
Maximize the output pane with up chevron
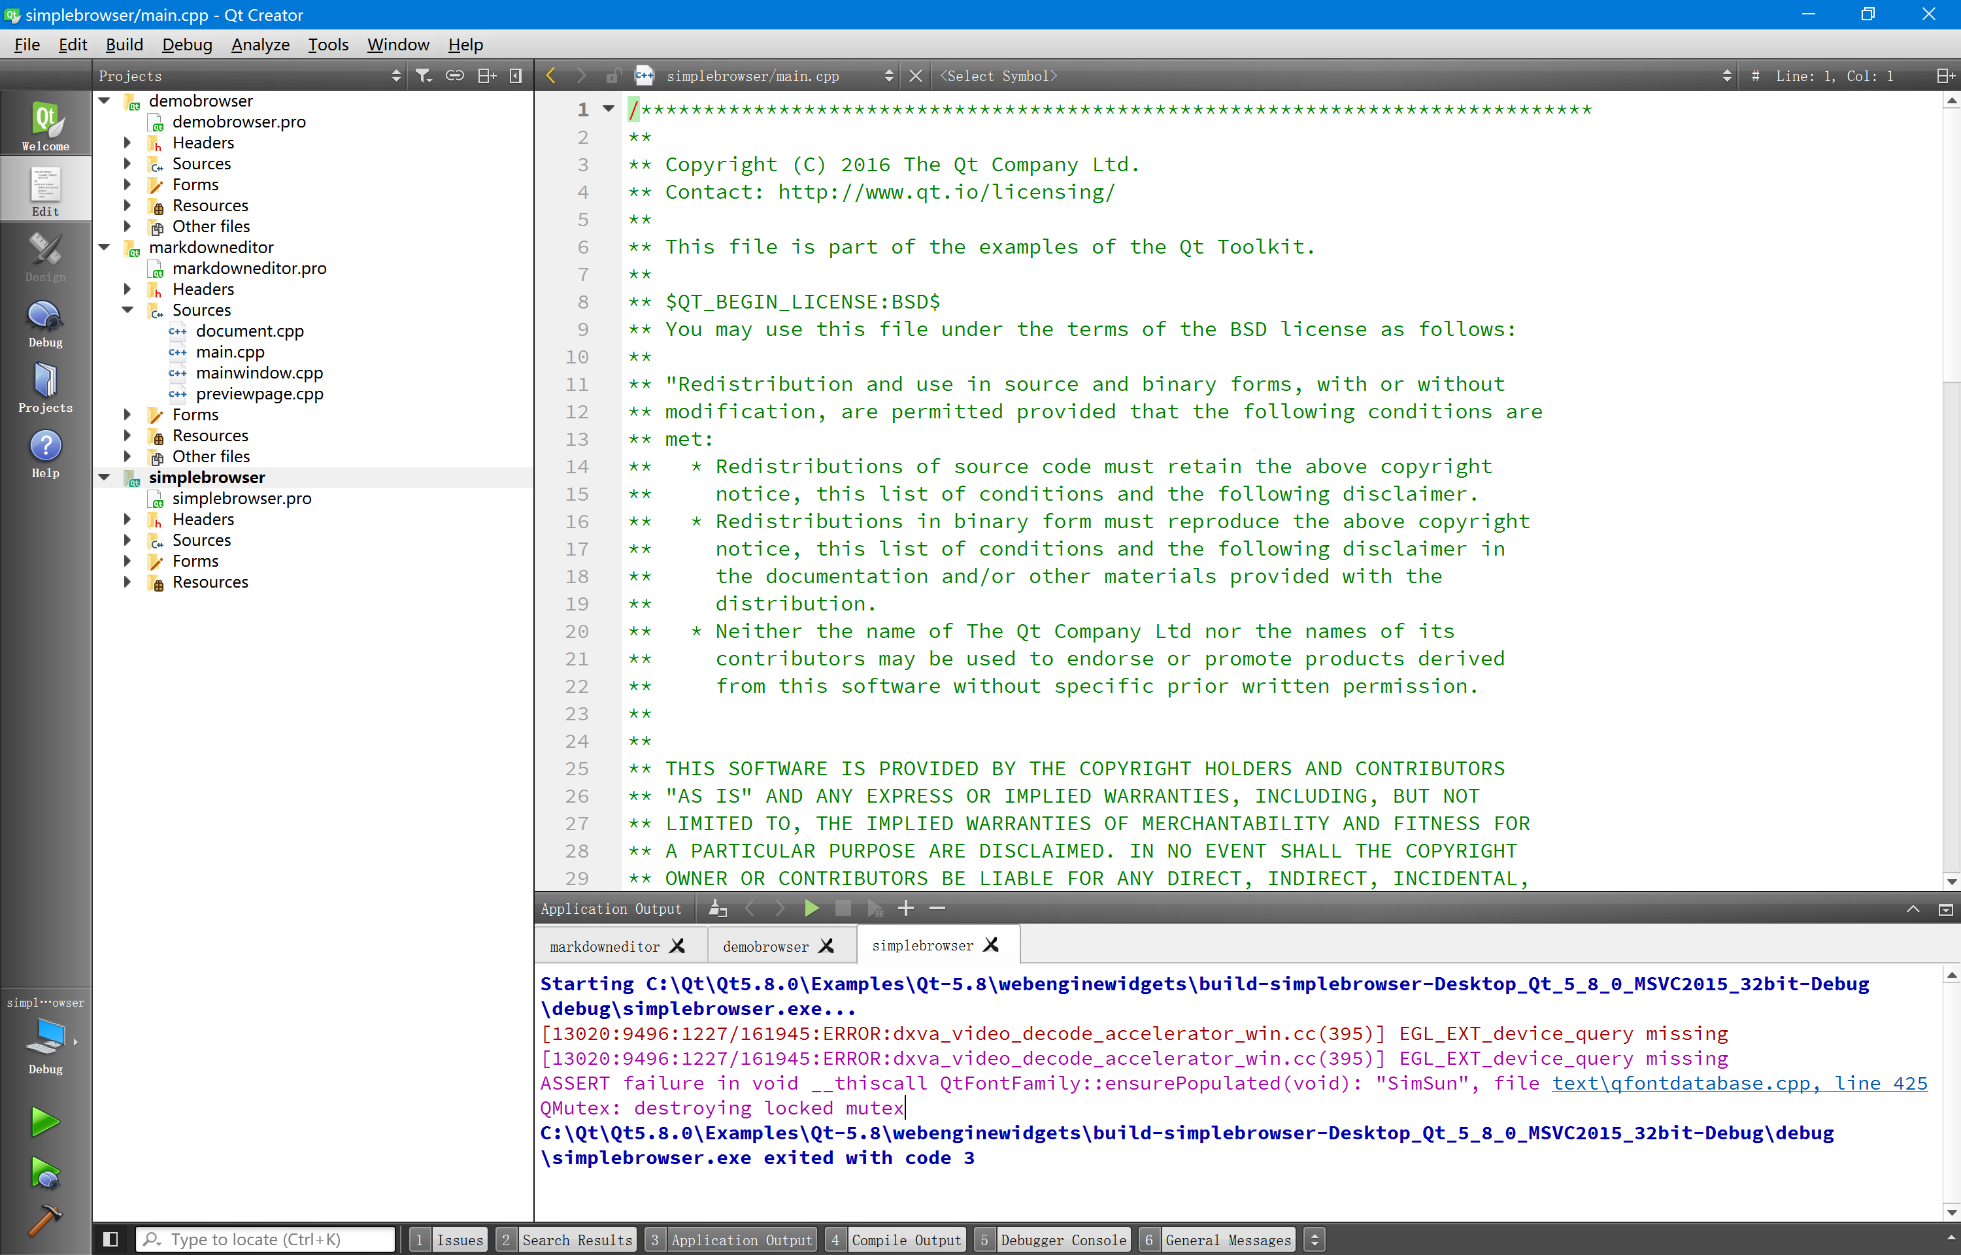pos(1913,909)
